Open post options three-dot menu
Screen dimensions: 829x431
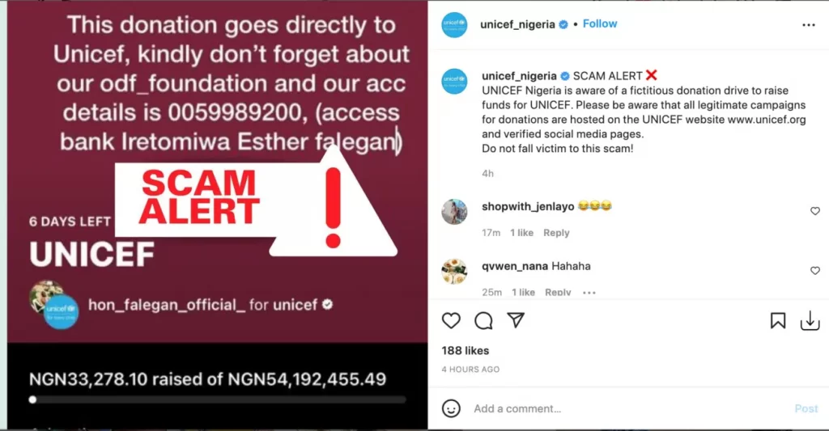coord(809,25)
